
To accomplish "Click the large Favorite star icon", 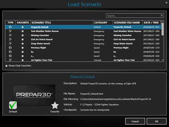I will coord(55,105).
